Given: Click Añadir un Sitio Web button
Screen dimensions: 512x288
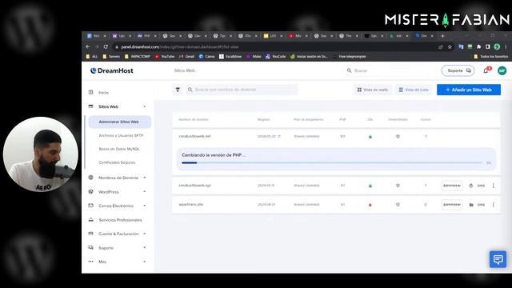Looking at the screenshot, I should (x=469, y=90).
